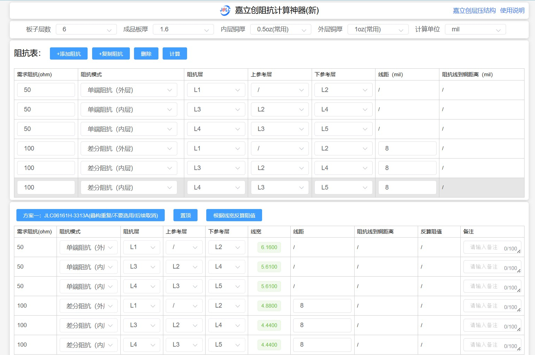Click the 根据线宽反算阻值 button
Image resolution: width=535 pixels, height=355 pixels.
pos(234,215)
